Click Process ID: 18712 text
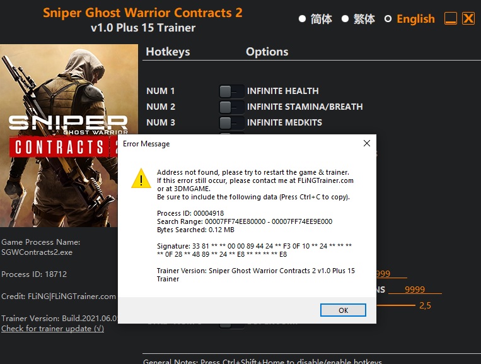The image size is (481, 364). [34, 274]
